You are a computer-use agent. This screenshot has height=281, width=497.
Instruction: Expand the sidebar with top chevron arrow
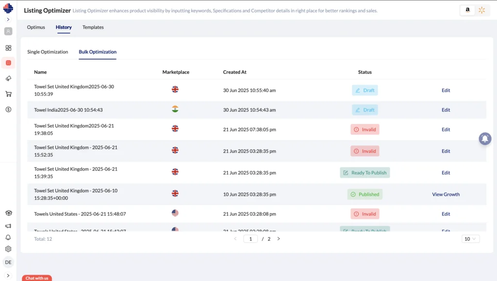8,19
